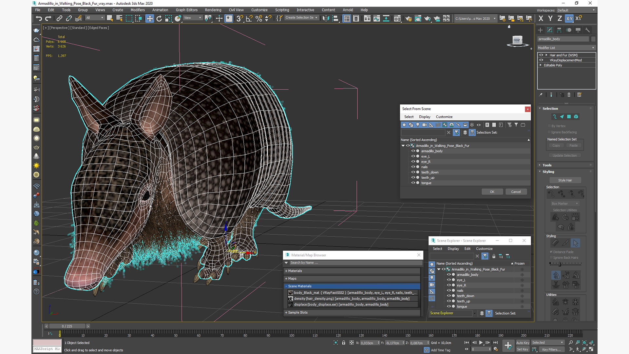The width and height of the screenshot is (629, 354).
Task: Open Display menu in Select From Scene
Action: 425,117
